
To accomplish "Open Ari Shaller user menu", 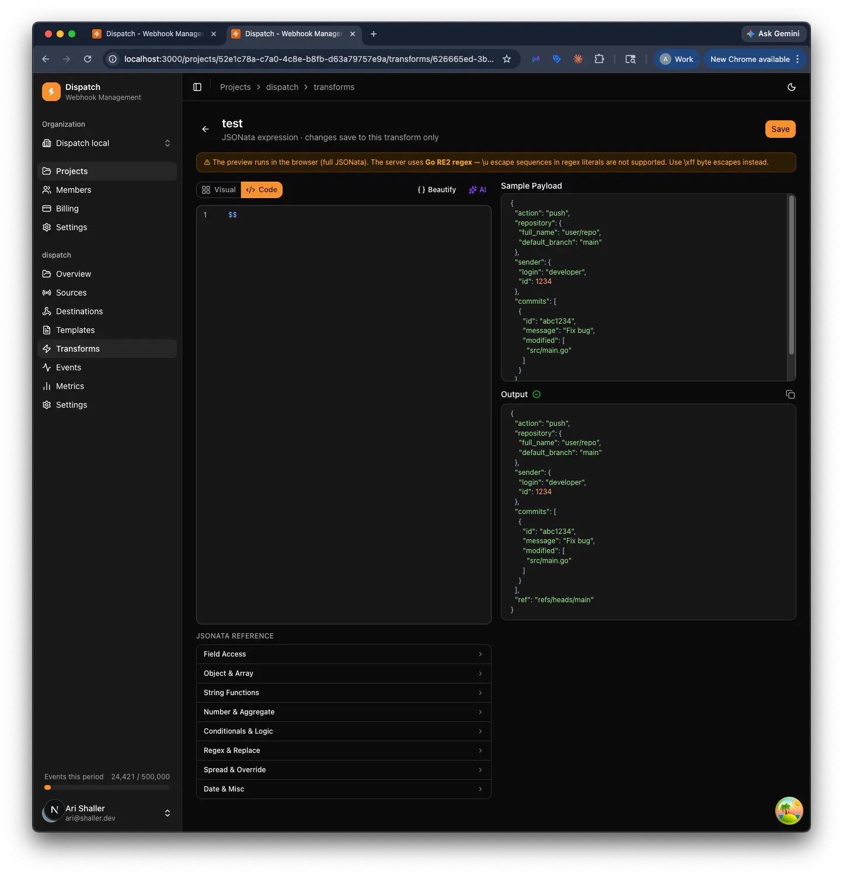I will click(x=107, y=812).
